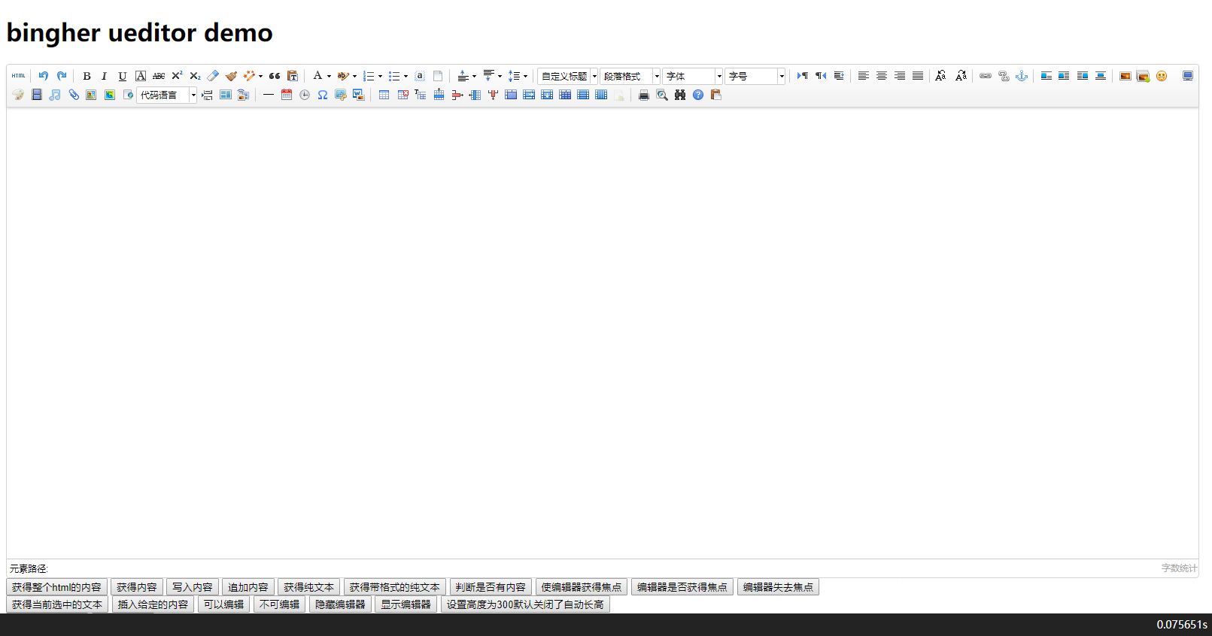The width and height of the screenshot is (1212, 636).
Task: Toggle superscript formatting
Action: pyautogui.click(x=177, y=76)
